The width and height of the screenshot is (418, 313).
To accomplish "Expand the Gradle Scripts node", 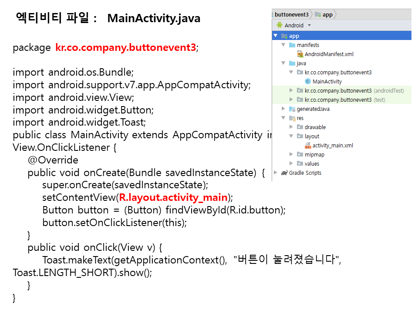I will coord(276,173).
